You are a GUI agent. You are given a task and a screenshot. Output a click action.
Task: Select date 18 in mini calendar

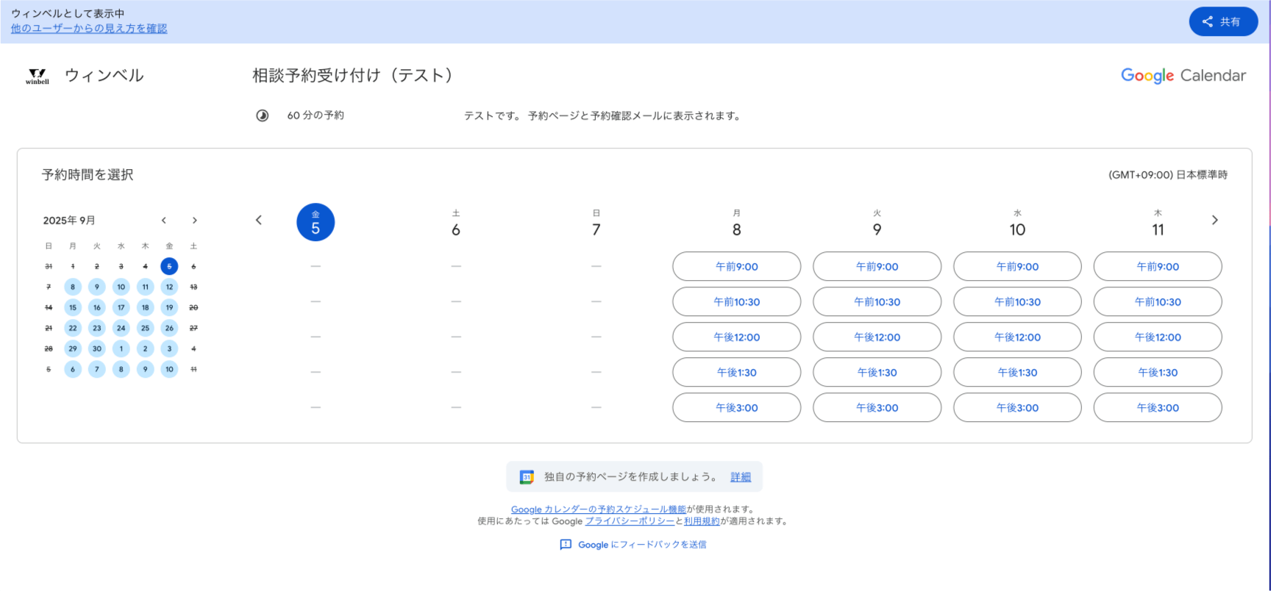click(x=146, y=307)
